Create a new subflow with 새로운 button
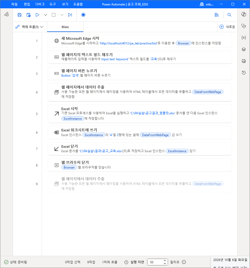The height and width of the screenshot is (268, 250). (x=227, y=27)
